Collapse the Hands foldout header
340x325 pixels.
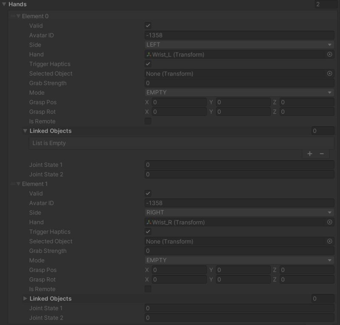coord(4,4)
